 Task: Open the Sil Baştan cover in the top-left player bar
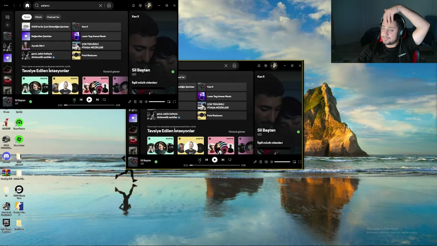pos(8,101)
